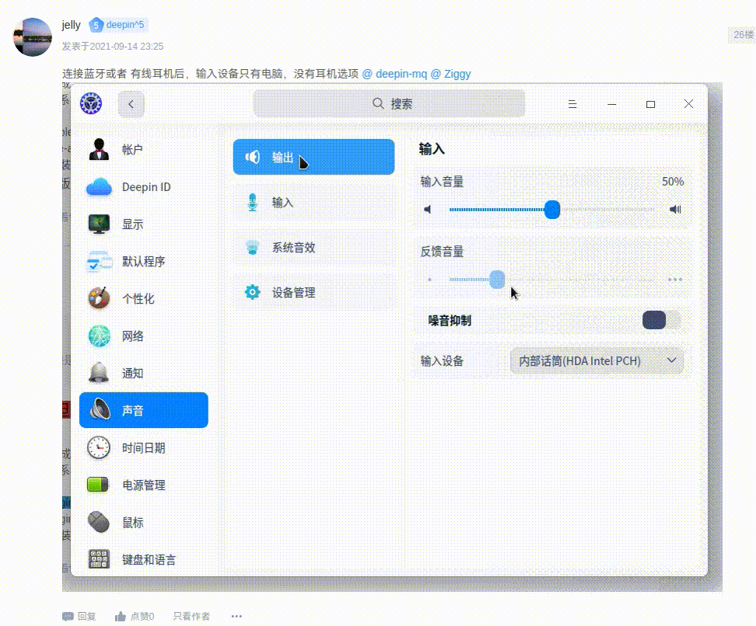Viewport: 756px width, 626px height.
Task: Expand the 输入设备 device dropdown
Action: tap(597, 360)
